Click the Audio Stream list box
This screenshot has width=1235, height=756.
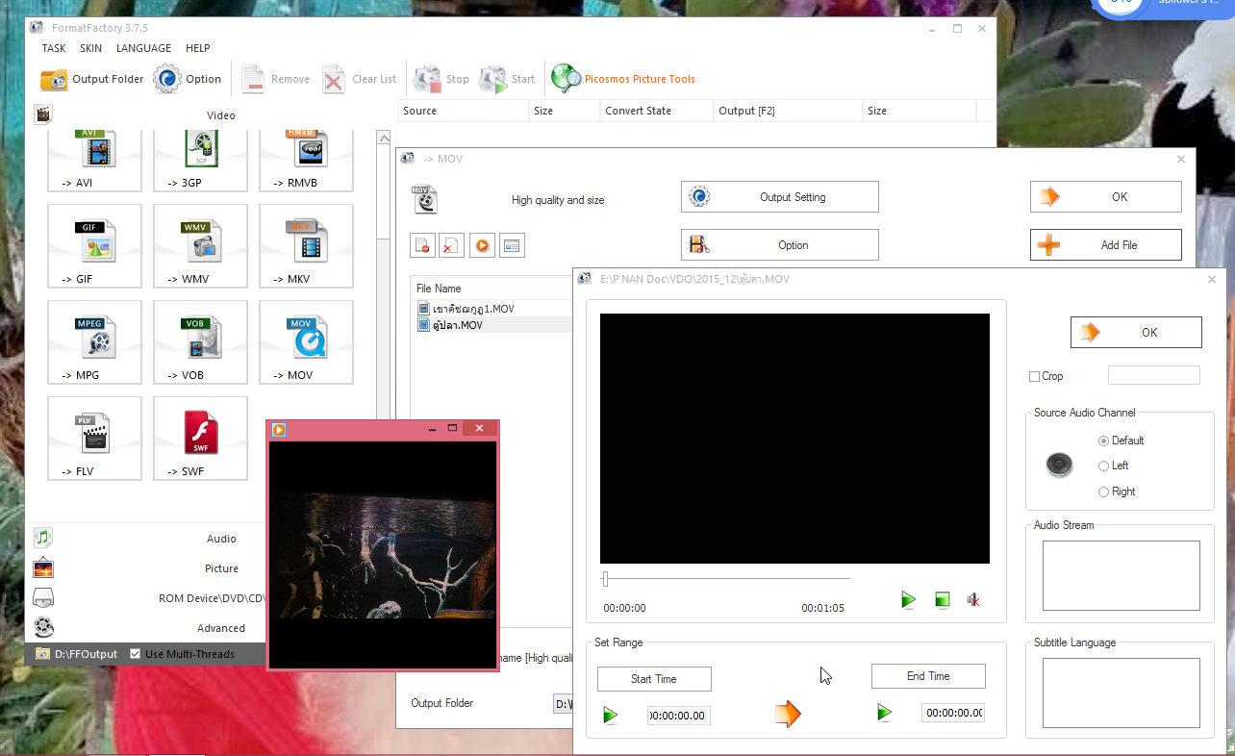pos(1122,575)
